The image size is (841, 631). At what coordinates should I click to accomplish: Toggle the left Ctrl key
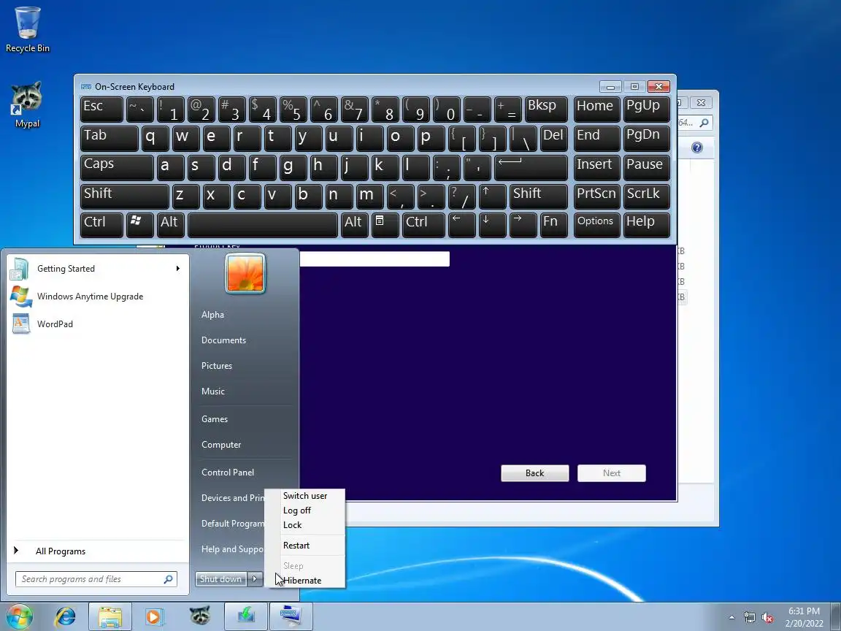[101, 225]
